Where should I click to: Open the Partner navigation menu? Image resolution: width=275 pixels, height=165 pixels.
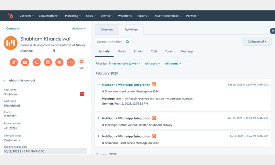192,16
